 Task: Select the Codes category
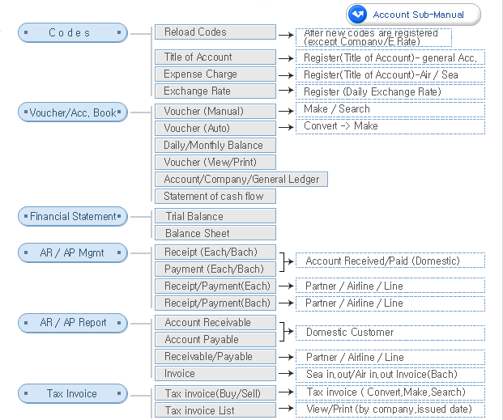[73, 32]
